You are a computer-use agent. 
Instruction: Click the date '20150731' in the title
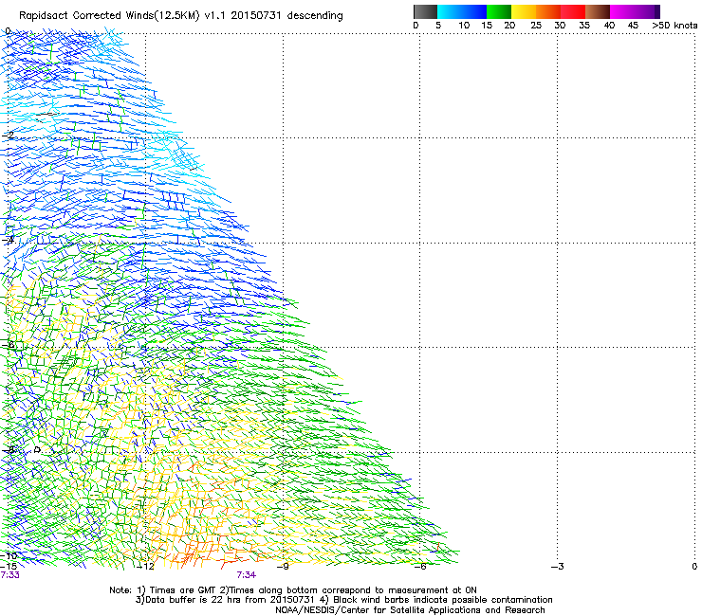[x=255, y=15]
